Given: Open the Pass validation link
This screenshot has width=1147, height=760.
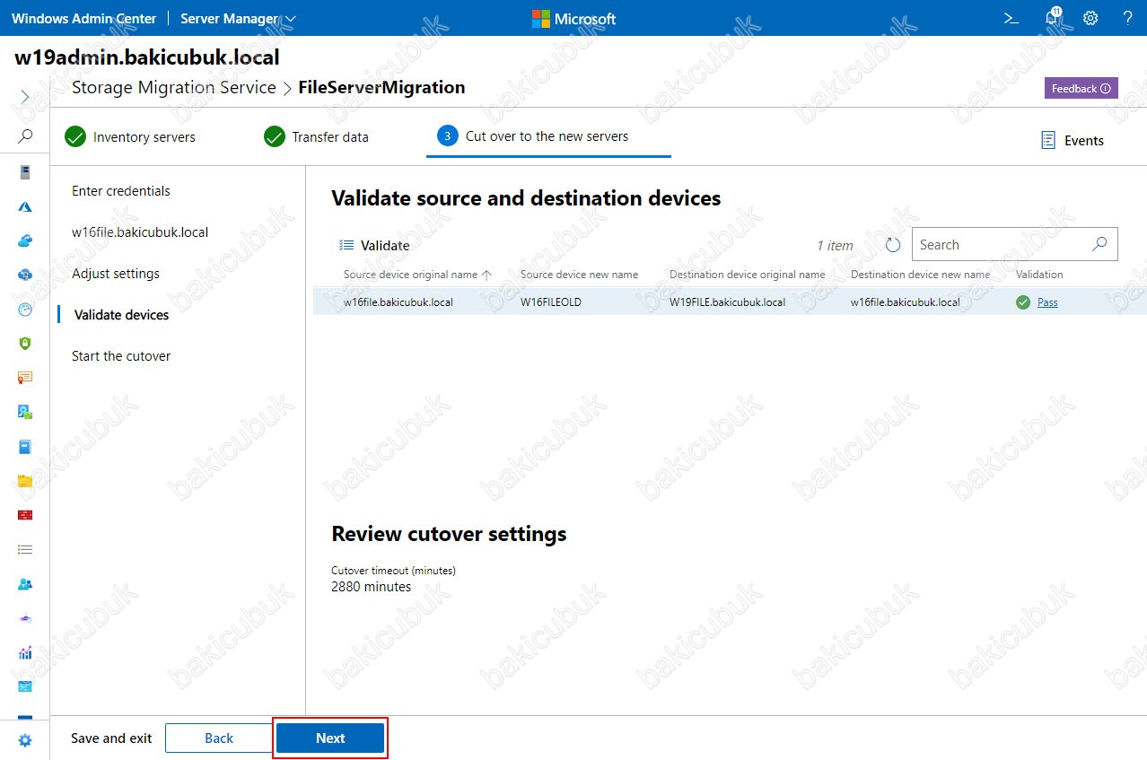Looking at the screenshot, I should coord(1047,302).
